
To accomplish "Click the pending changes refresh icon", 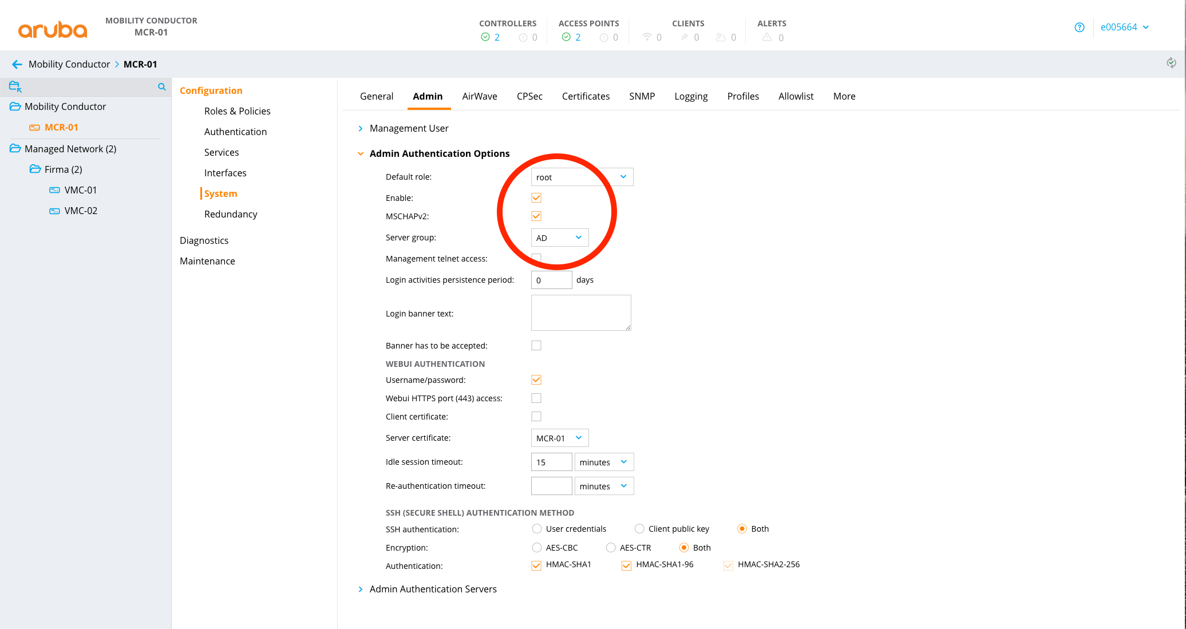I will click(1171, 63).
